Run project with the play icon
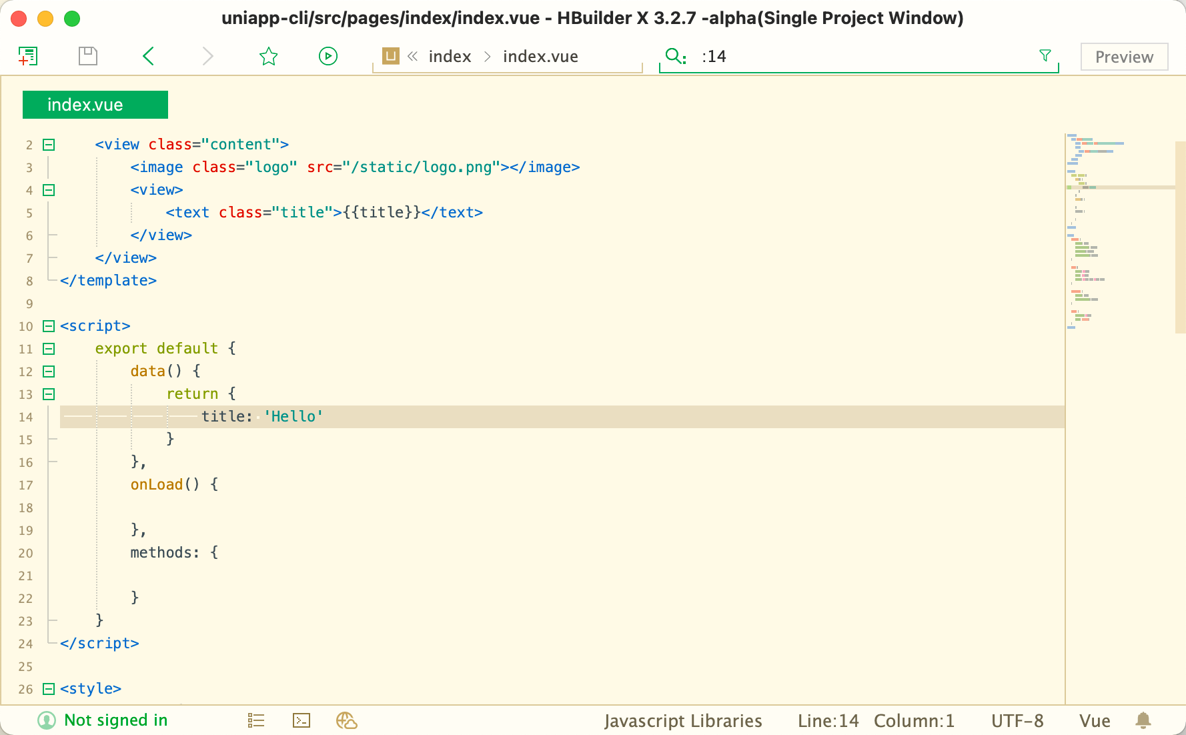The width and height of the screenshot is (1186, 735). [328, 56]
